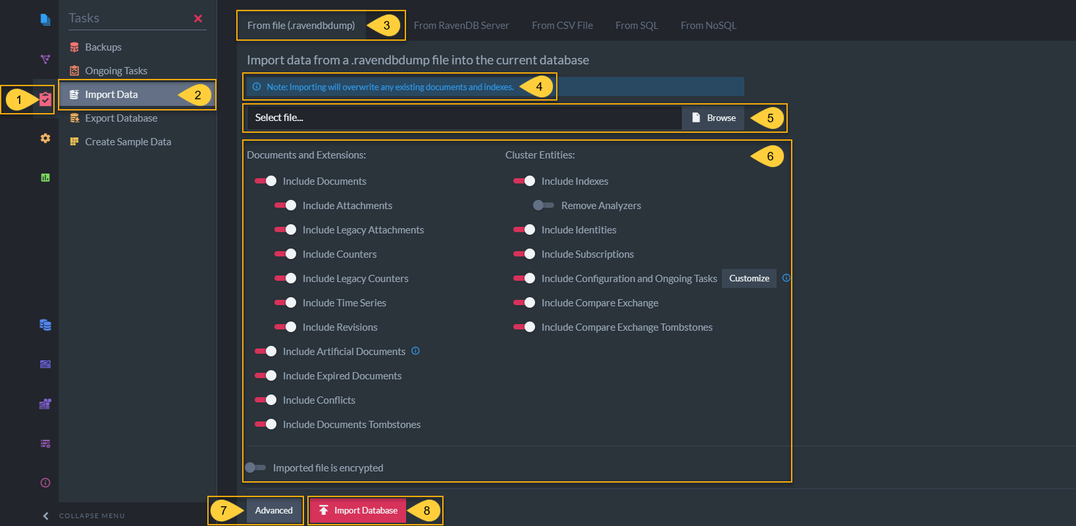Toggle Include Counters switch

(x=285, y=254)
